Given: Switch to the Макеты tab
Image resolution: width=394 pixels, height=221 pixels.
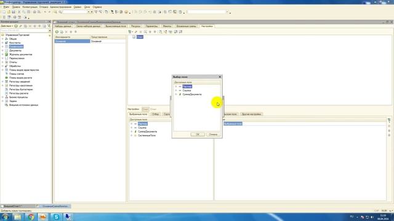Looking at the screenshot, I should (167, 26).
